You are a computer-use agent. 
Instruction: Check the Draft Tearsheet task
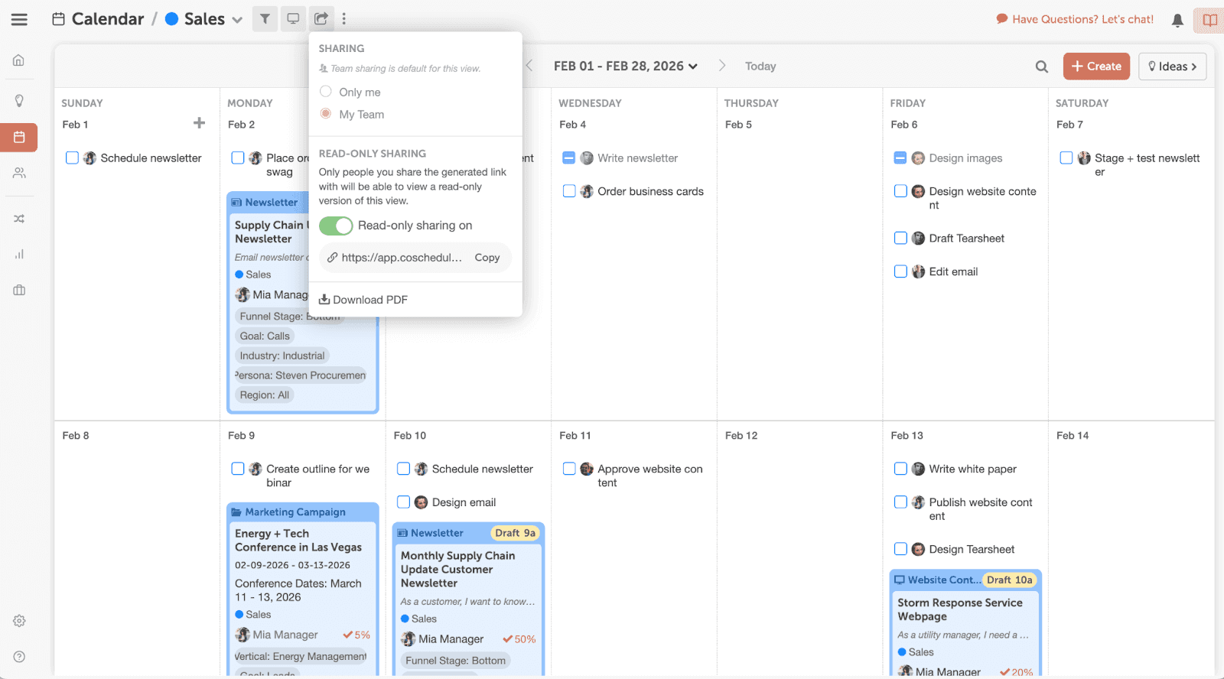pyautogui.click(x=900, y=238)
